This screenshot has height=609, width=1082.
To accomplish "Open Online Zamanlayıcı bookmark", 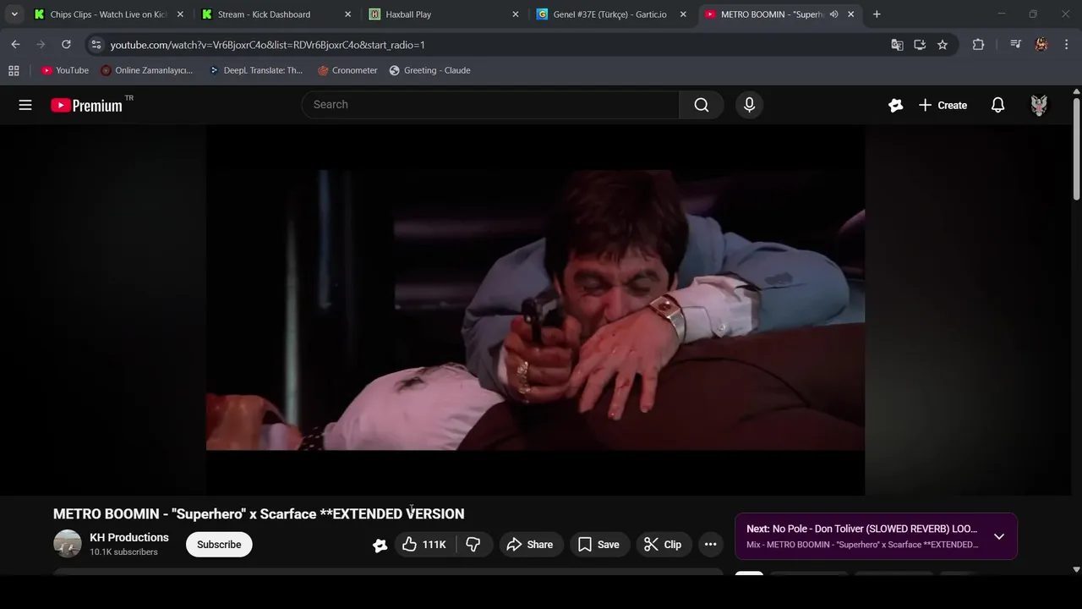I will click(x=147, y=70).
